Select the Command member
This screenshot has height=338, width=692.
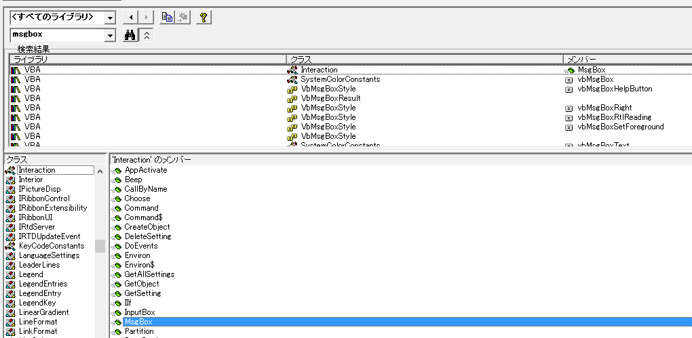(141, 208)
